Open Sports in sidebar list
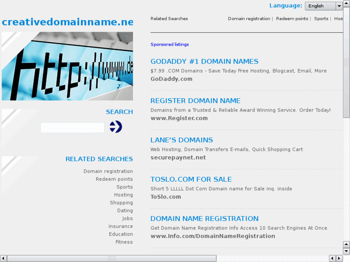Image resolution: width=350 pixels, height=262 pixels. coord(125,187)
